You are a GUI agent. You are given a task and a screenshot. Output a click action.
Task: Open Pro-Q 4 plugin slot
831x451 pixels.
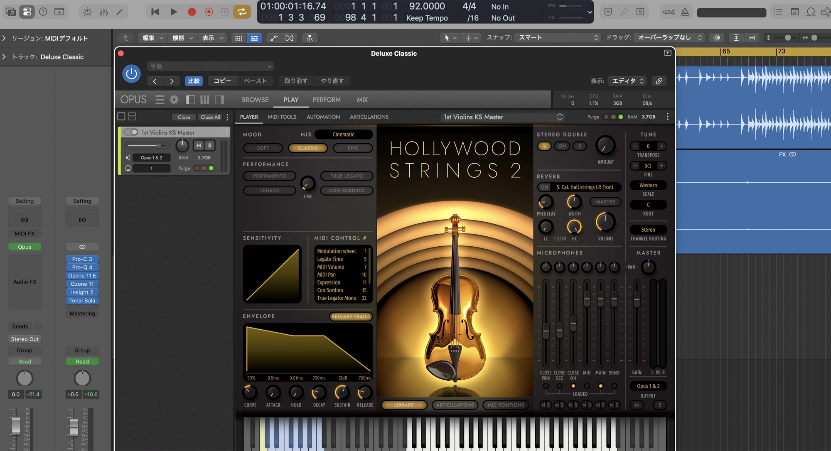pos(82,267)
